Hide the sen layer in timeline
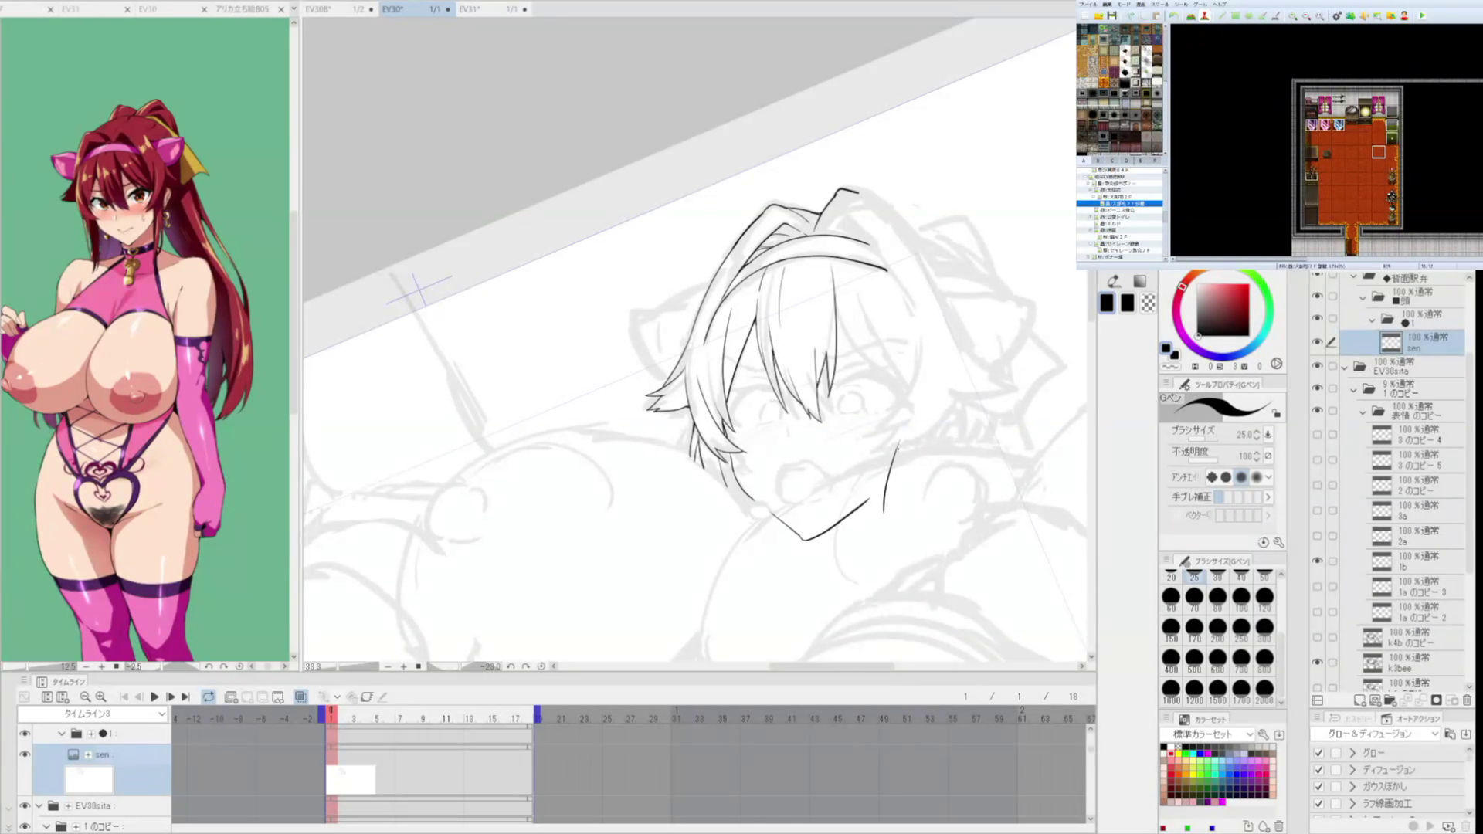Image resolution: width=1483 pixels, height=834 pixels. (x=25, y=754)
